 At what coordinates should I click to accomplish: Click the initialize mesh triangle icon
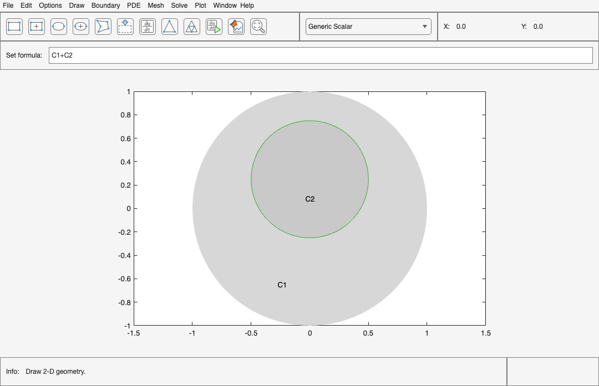coord(170,27)
